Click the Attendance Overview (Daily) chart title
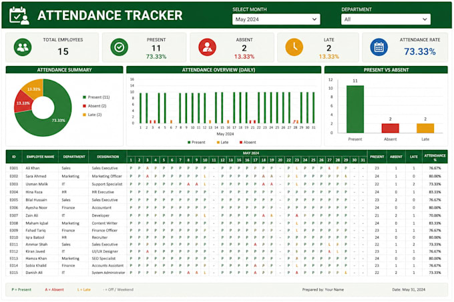 tap(218, 70)
